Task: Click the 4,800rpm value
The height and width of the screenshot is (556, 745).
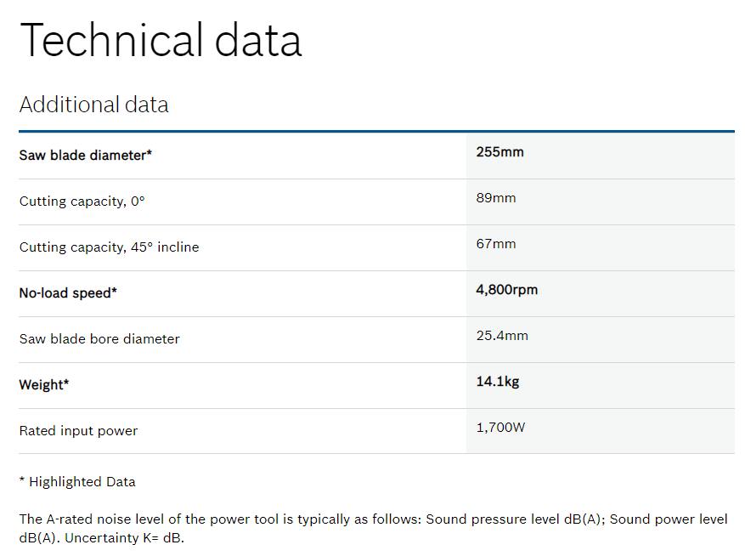Action: tap(506, 290)
